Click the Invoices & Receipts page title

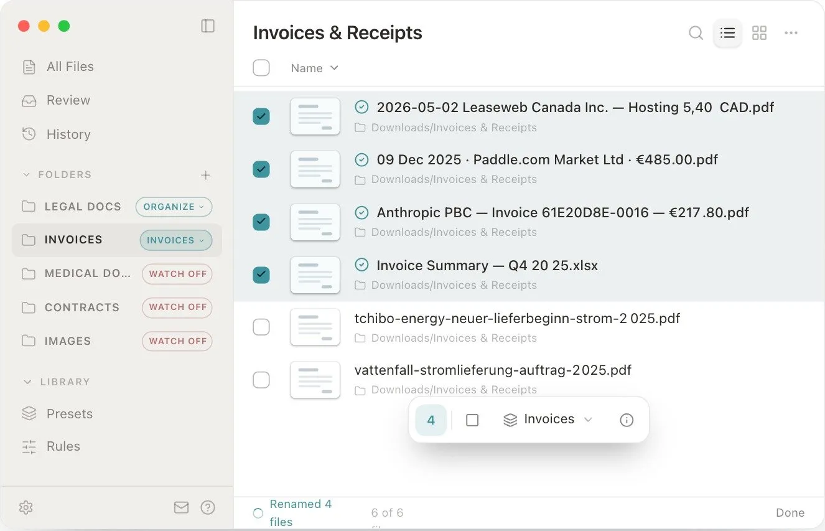[x=337, y=32]
